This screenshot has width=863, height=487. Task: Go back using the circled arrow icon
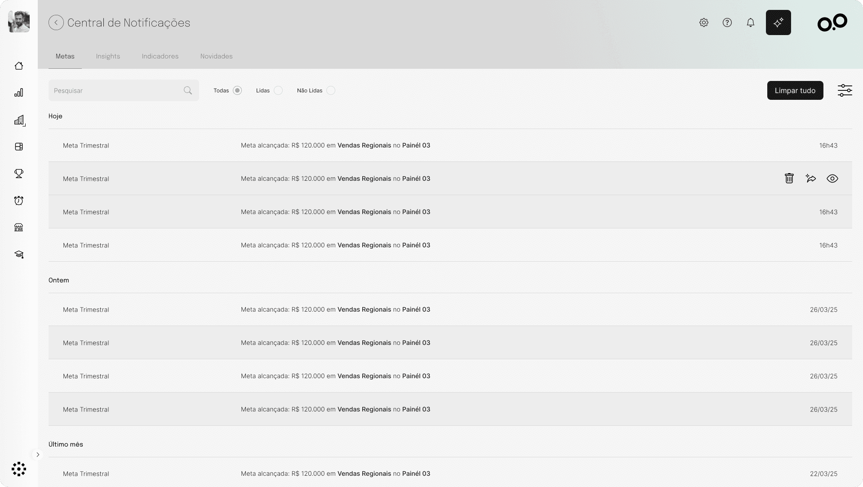56,22
